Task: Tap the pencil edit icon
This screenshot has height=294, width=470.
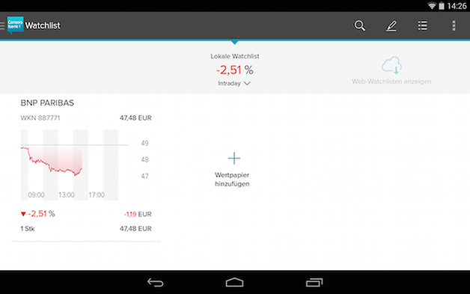Action: click(x=391, y=25)
